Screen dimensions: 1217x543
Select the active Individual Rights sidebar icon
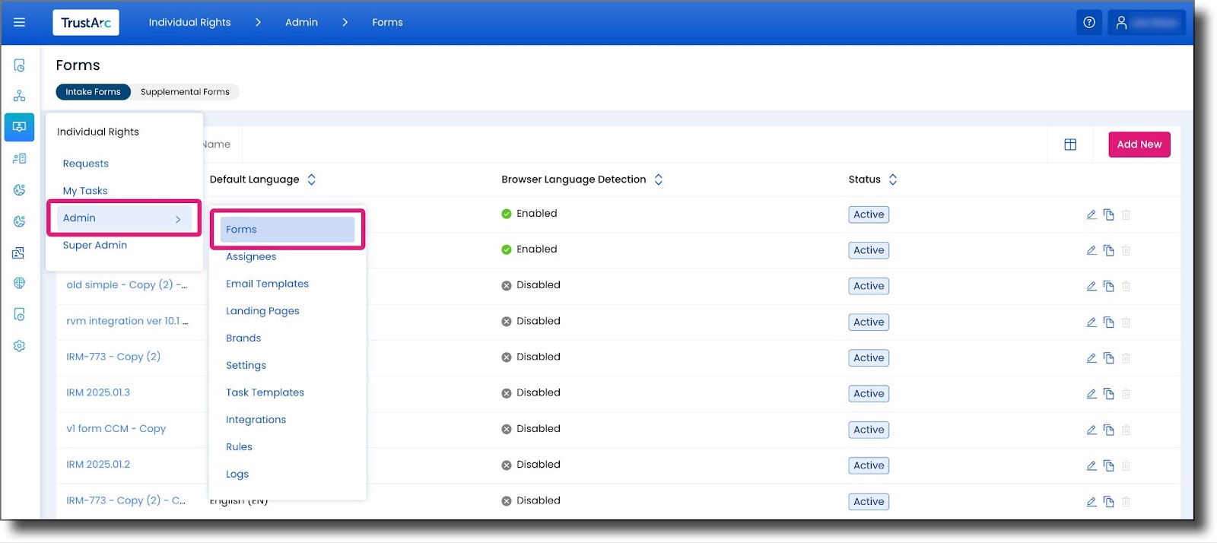[19, 127]
